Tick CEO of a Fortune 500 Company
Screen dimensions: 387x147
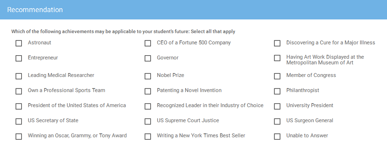(x=148, y=43)
